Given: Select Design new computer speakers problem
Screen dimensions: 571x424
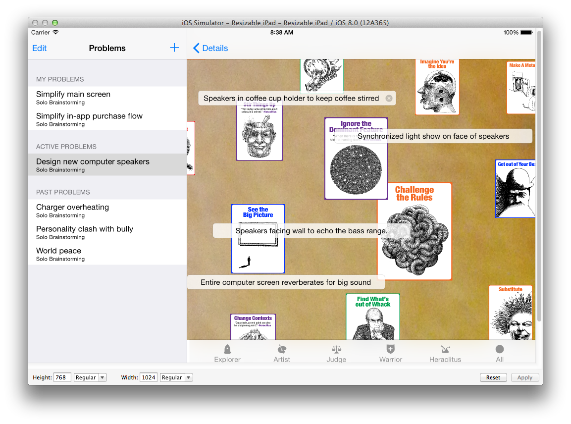Looking at the screenshot, I should point(107,164).
